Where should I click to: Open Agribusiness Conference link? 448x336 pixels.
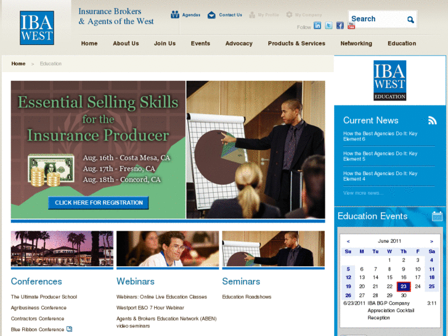pos(39,308)
